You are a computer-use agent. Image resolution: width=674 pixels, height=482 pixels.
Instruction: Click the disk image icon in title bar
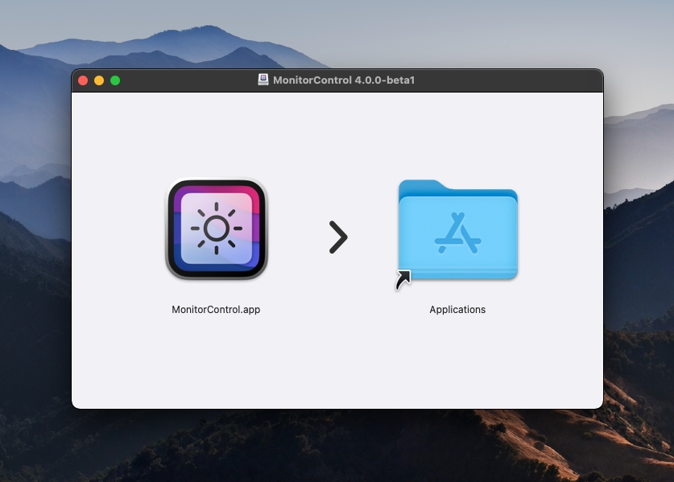263,80
